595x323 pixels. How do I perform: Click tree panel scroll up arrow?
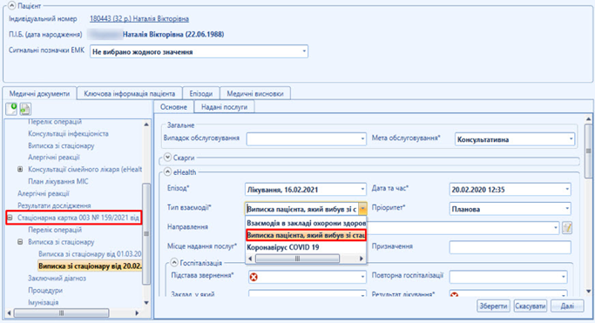(146, 124)
